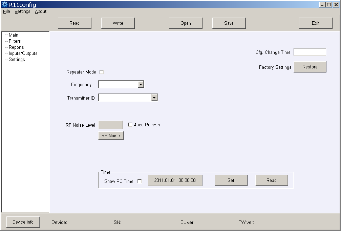The image size is (341, 231).
Task: Toggle the 4sec Refresh checkbox
Action: click(x=130, y=125)
